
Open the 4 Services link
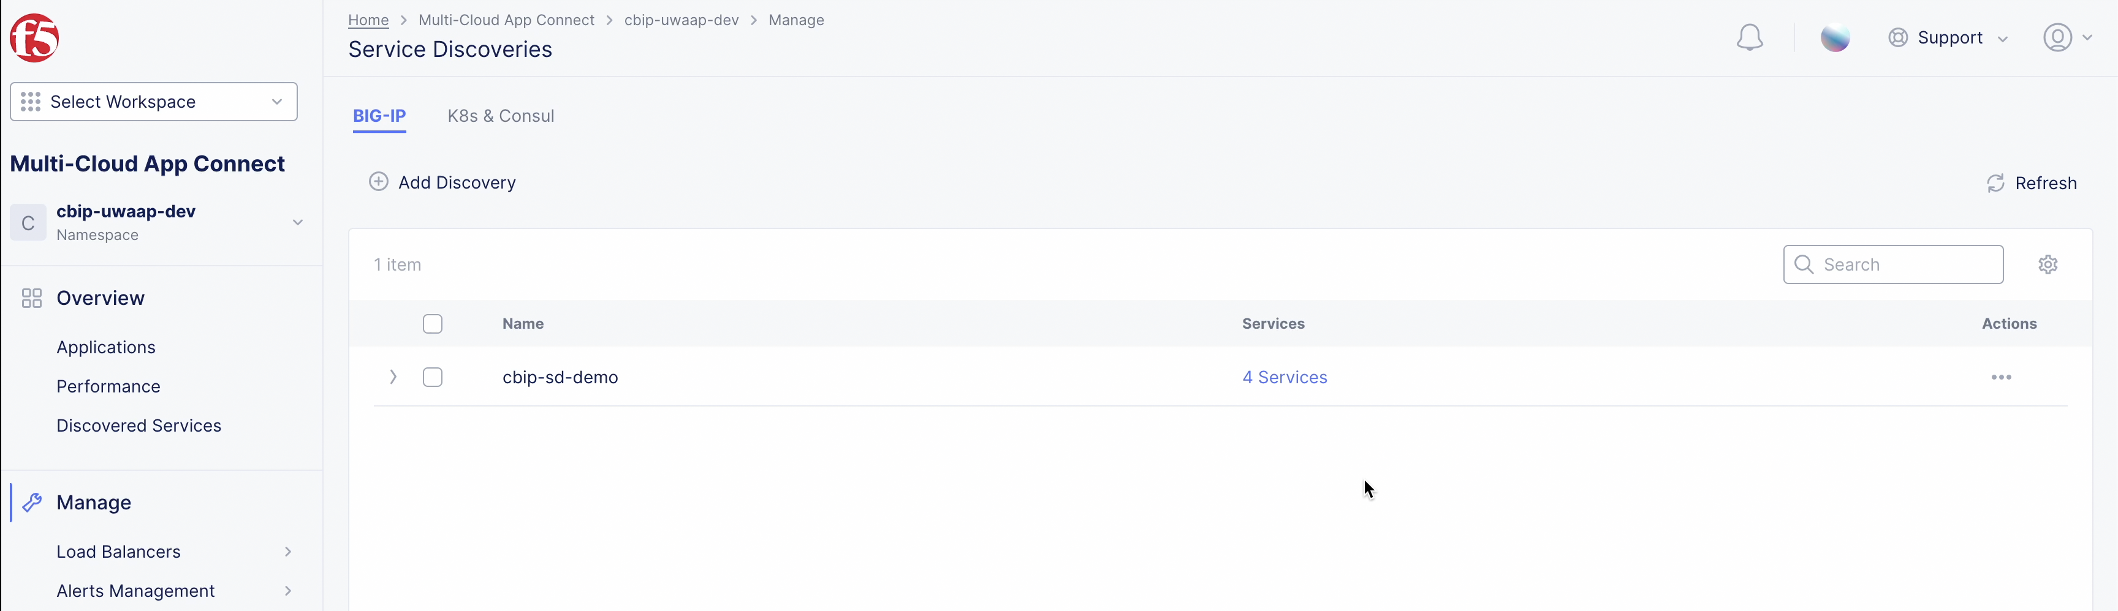tap(1285, 377)
